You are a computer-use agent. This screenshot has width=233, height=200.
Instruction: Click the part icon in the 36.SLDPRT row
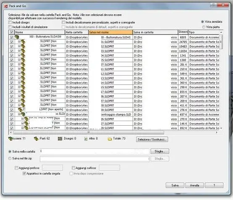coord(23,96)
